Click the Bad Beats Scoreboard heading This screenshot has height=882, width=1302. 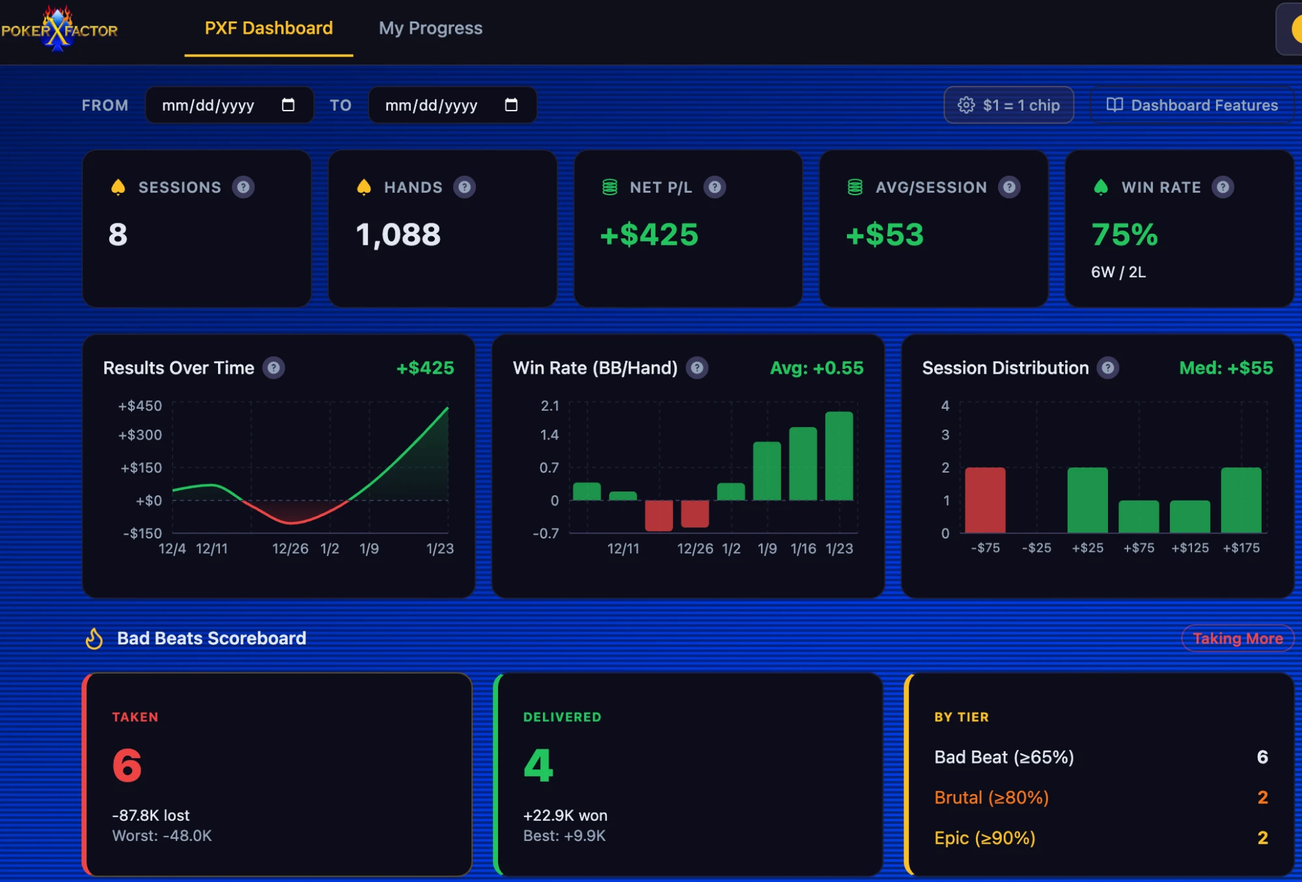point(212,639)
